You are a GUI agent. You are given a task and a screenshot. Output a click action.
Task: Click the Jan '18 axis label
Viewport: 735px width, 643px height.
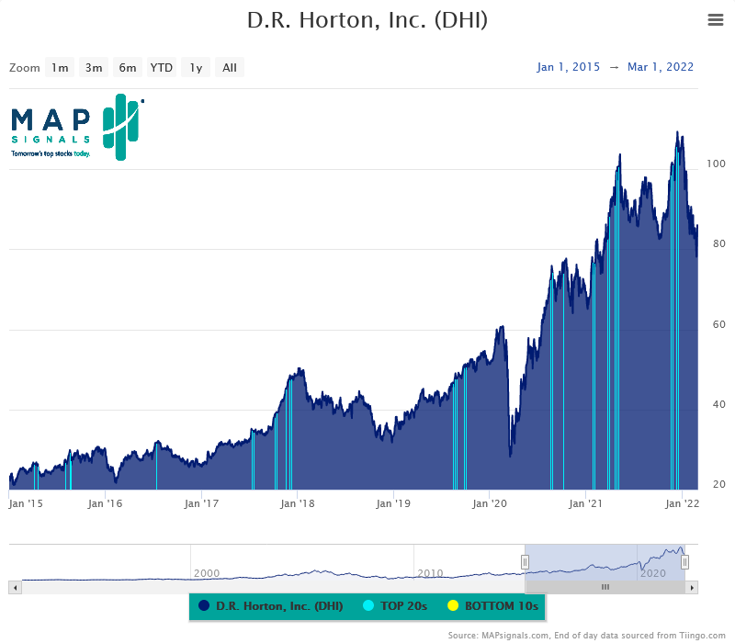pyautogui.click(x=298, y=503)
